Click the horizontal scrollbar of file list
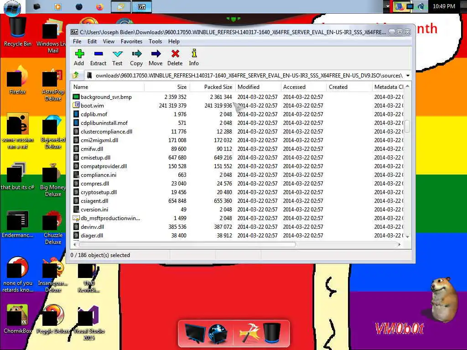 click(x=187, y=244)
